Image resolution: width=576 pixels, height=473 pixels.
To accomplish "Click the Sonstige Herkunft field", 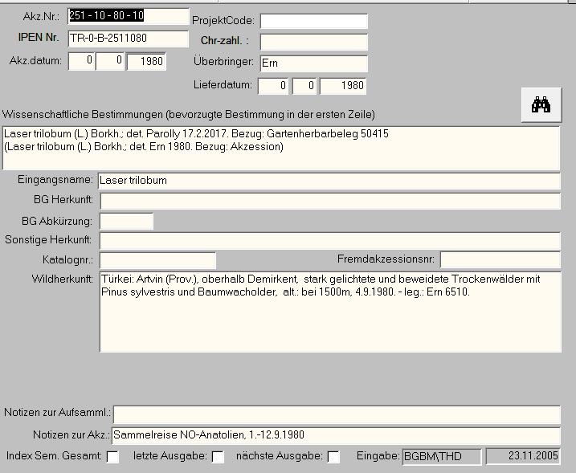I will click(329, 241).
